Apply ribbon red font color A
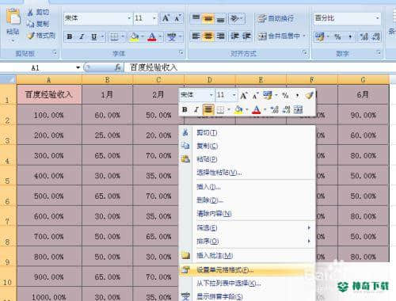The height and width of the screenshot is (301, 396). click(x=152, y=36)
